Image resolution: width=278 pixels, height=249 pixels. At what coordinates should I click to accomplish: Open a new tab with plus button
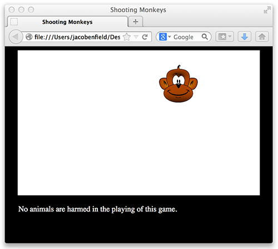pos(136,22)
